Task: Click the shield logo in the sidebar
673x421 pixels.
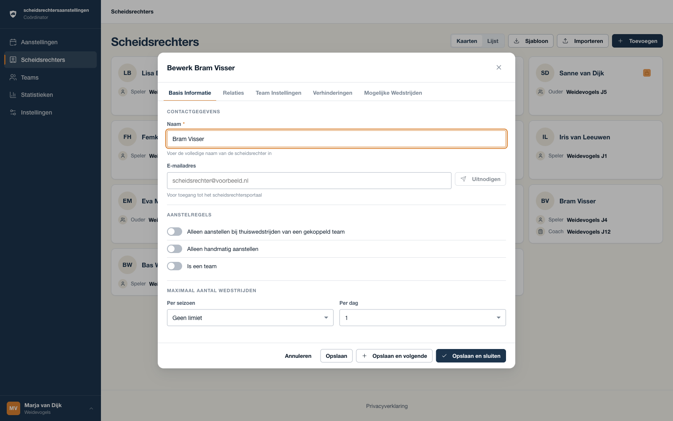Action: pos(13,14)
